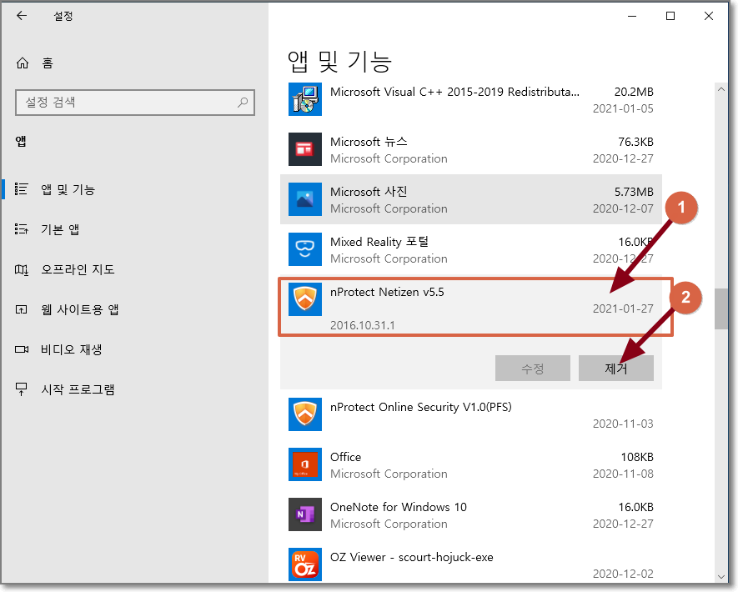This screenshot has height=592, width=738.
Task: Click the Mixed Reality 포털 headset icon
Action: 305,249
